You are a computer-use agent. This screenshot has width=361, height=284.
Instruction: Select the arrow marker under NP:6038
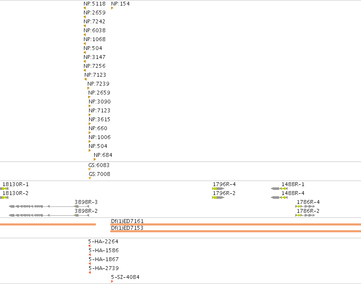84,35
